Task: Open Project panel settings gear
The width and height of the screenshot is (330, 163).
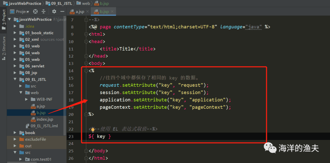Action: click(54, 12)
